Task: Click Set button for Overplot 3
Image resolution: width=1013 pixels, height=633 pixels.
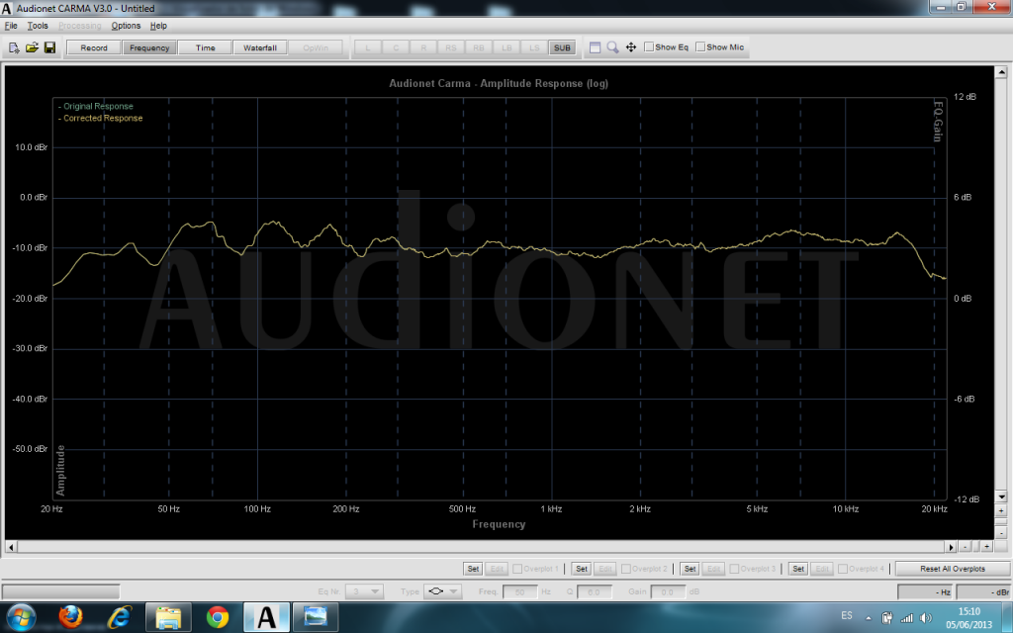Action: 690,569
